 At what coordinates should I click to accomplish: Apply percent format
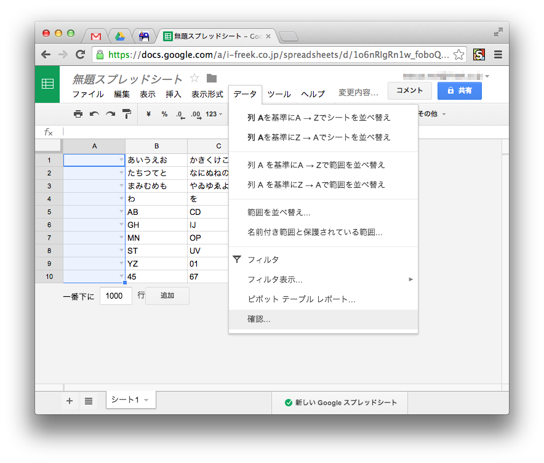[164, 115]
